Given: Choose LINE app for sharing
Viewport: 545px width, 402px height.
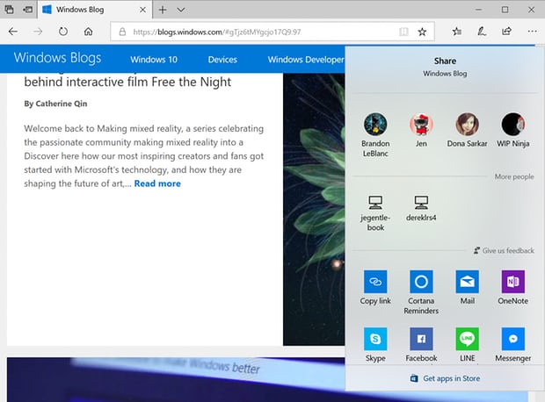Looking at the screenshot, I should click(x=467, y=339).
